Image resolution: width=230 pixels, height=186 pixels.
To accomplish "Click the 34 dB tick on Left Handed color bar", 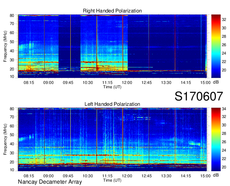I will [224, 109].
